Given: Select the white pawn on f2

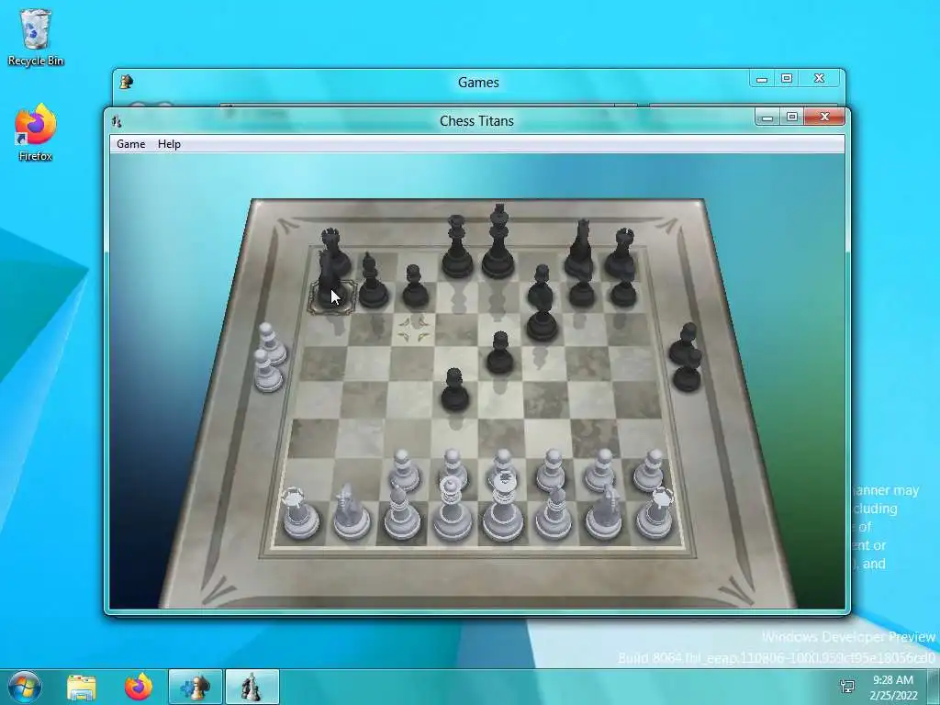Looking at the screenshot, I should 551,471.
